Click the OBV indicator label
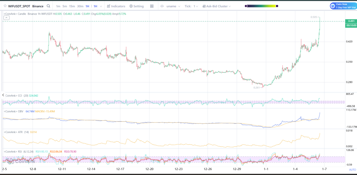This screenshot has width=357, height=175. click(14, 111)
